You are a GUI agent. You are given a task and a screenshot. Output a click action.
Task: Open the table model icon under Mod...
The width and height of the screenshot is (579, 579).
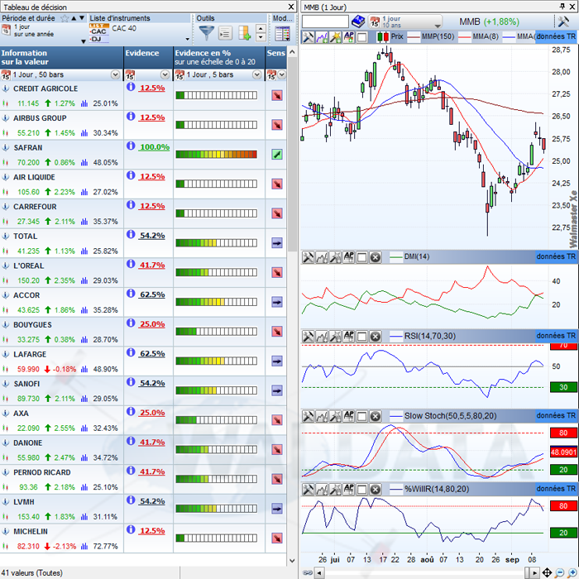283,34
